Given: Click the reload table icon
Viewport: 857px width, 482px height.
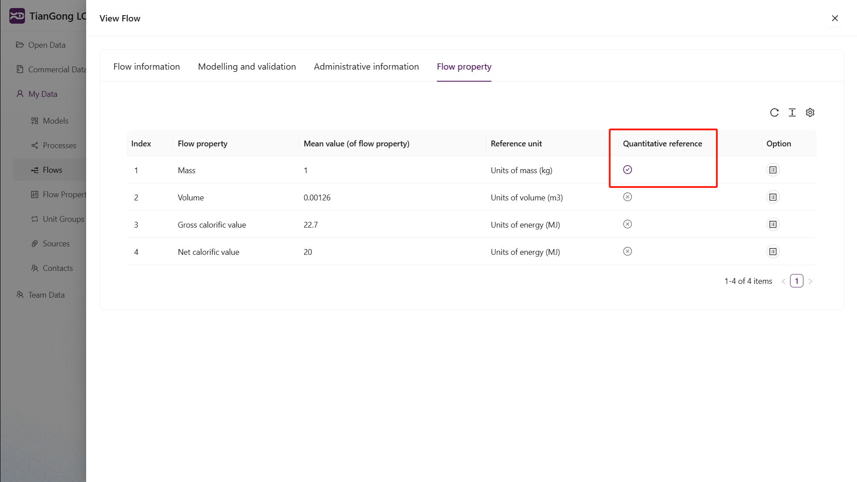Looking at the screenshot, I should (x=774, y=112).
